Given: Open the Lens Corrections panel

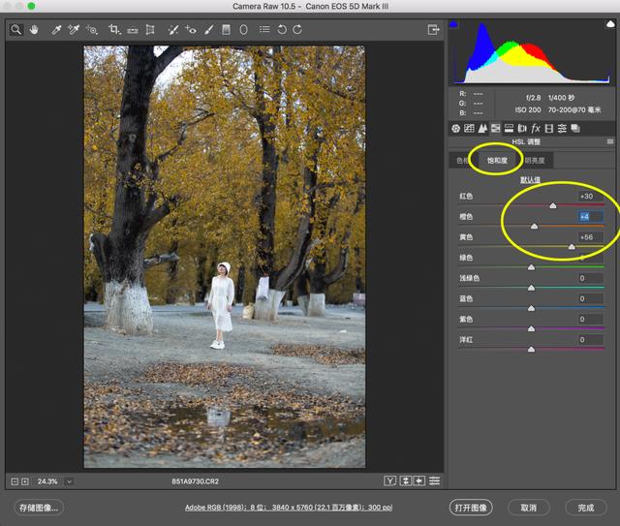Looking at the screenshot, I should coord(522,129).
